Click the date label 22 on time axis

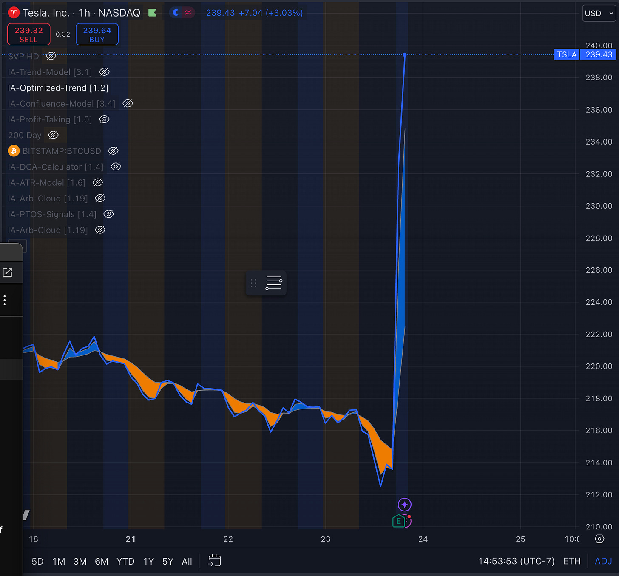pyautogui.click(x=228, y=539)
